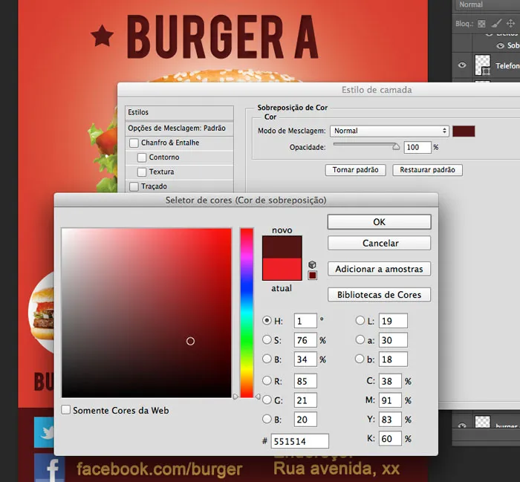This screenshot has height=482, width=520.
Task: Toggle the Sob effect eye icon
Action: [500, 46]
